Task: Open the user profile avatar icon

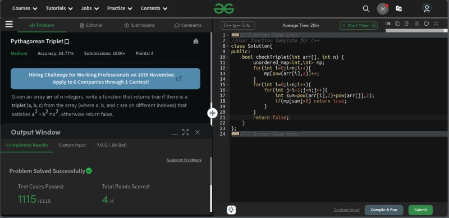Action: click(427, 8)
